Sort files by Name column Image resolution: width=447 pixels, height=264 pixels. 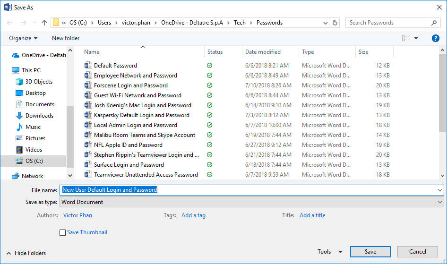[x=92, y=52]
